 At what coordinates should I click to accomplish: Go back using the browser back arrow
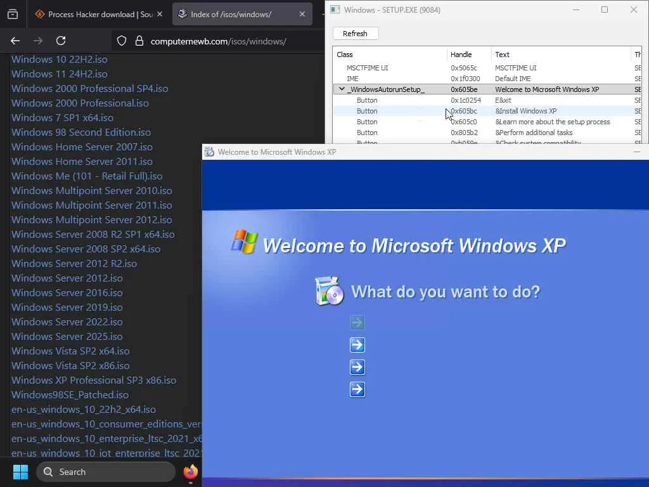[x=15, y=41]
